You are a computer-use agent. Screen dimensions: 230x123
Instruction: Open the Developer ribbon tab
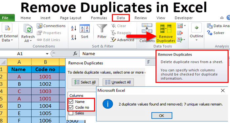pos(183,18)
